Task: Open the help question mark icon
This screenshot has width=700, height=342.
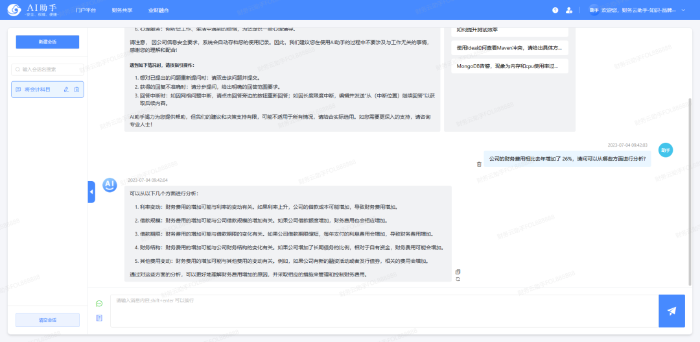Action: pyautogui.click(x=555, y=10)
